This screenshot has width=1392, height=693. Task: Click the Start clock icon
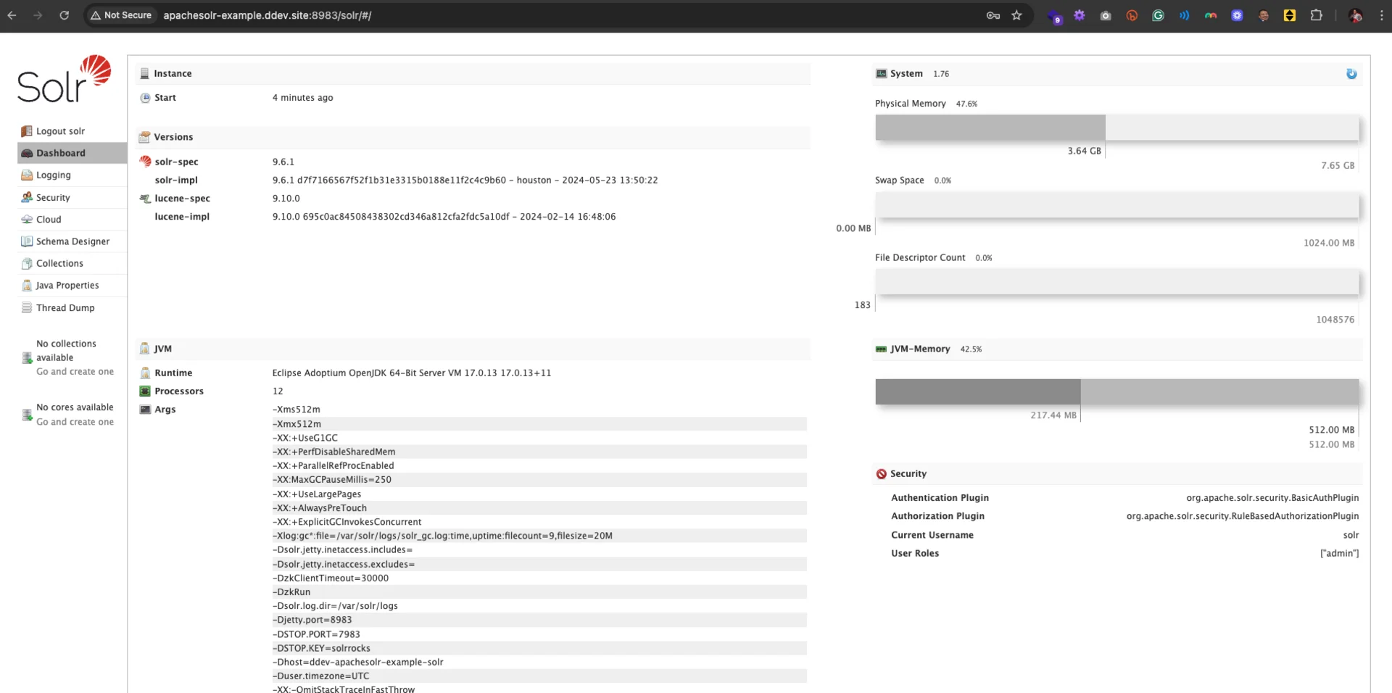(x=145, y=98)
